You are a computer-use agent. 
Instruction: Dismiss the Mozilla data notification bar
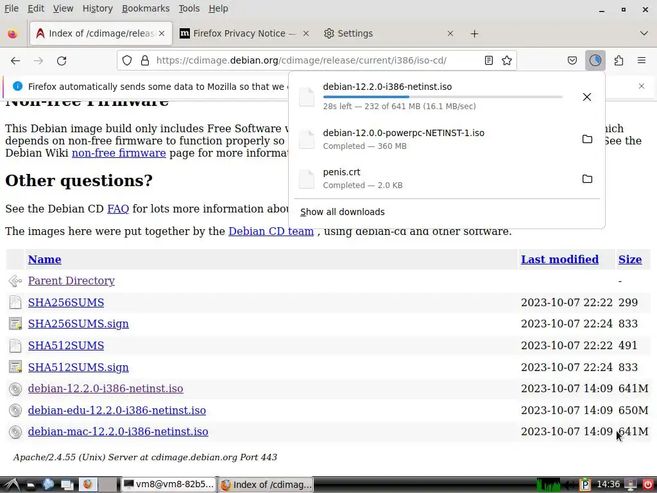(642, 87)
